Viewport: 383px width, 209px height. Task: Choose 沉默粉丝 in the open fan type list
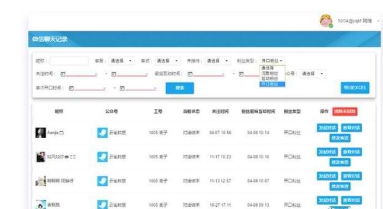click(x=272, y=74)
